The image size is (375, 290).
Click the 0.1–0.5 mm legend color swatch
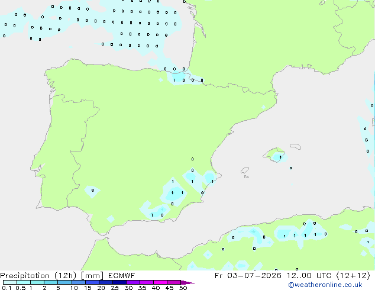[x=10, y=282]
